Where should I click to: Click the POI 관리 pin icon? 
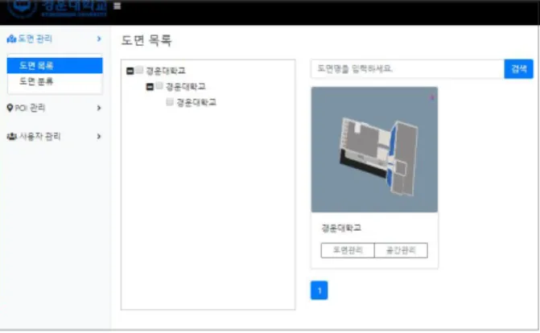coord(10,108)
